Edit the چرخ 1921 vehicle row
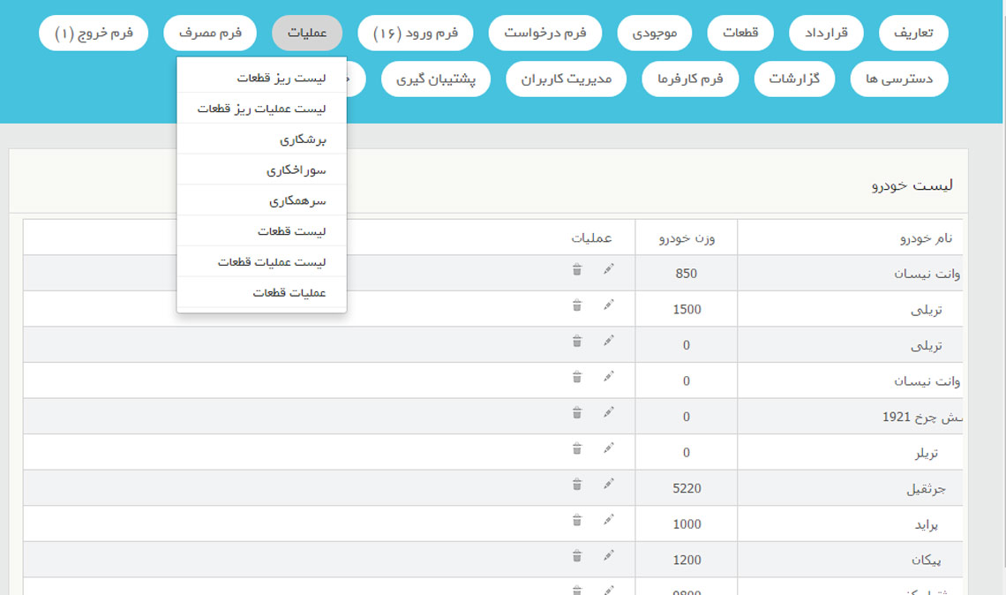Image resolution: width=1006 pixels, height=595 pixels. (x=608, y=413)
